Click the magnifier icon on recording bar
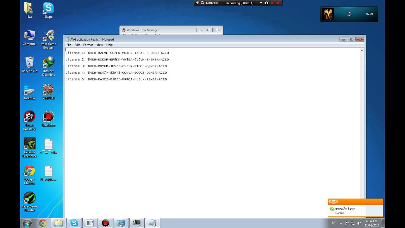 tap(202, 3)
